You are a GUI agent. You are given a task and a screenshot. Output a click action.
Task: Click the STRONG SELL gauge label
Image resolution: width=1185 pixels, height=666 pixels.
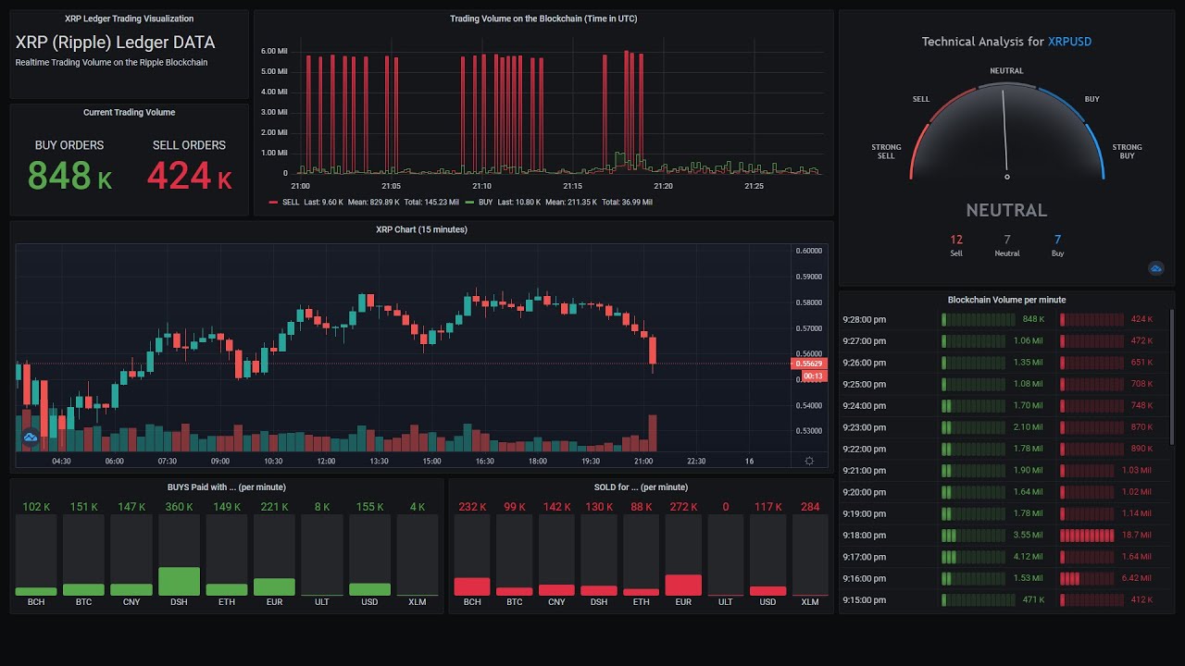(x=886, y=152)
